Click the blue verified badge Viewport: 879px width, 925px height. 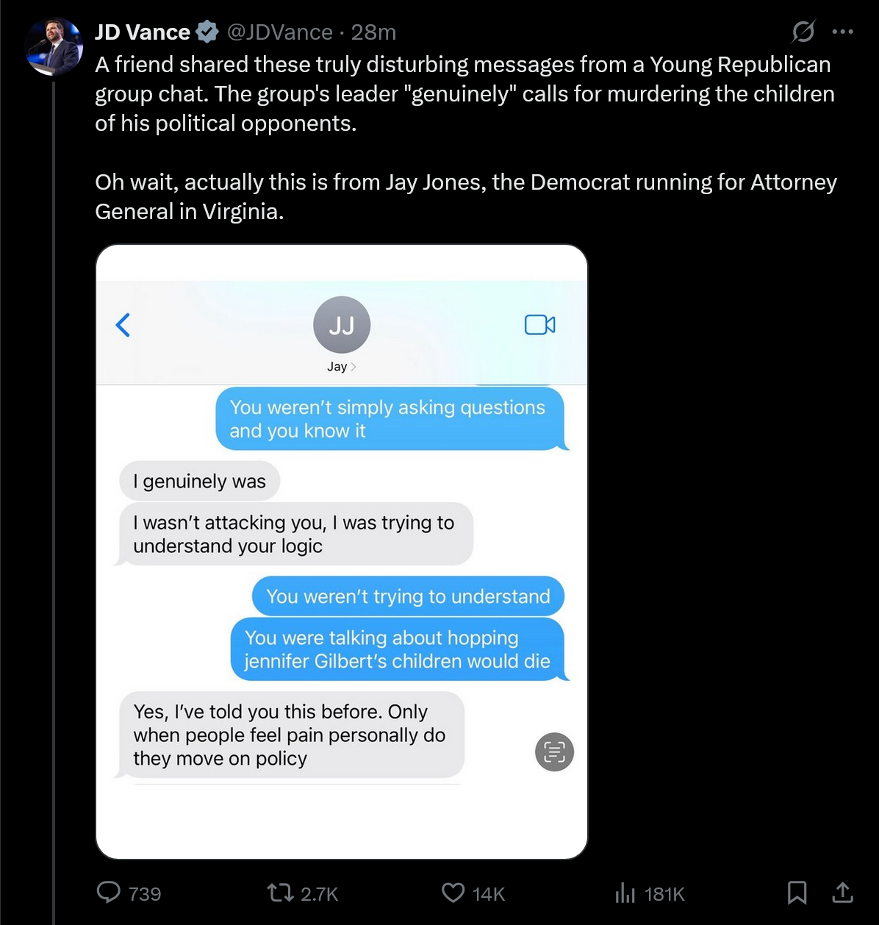(208, 32)
